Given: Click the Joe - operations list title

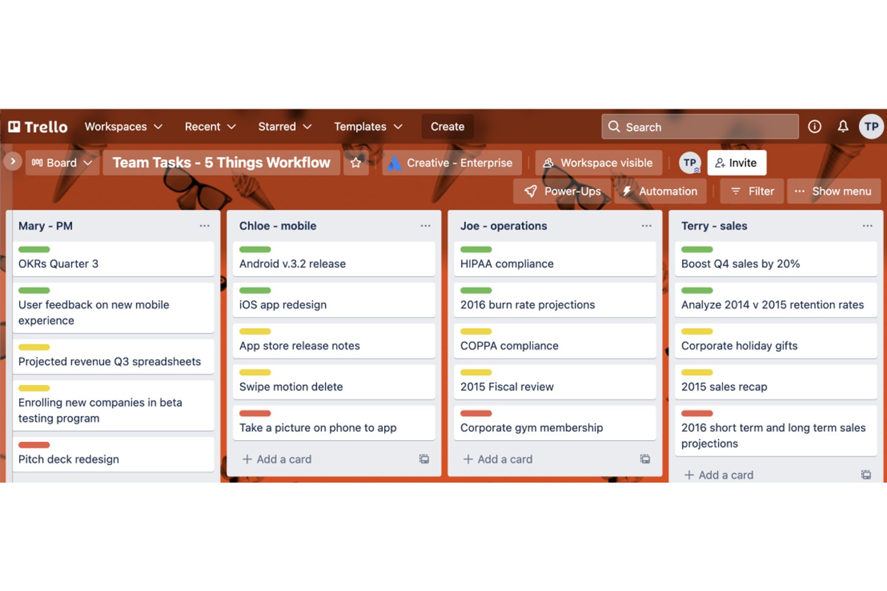Looking at the screenshot, I should [x=503, y=226].
